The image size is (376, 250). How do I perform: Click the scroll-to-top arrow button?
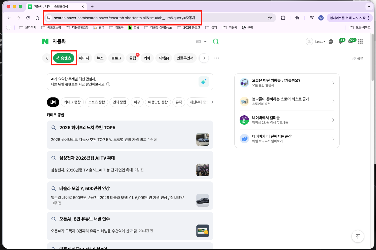tap(358, 236)
